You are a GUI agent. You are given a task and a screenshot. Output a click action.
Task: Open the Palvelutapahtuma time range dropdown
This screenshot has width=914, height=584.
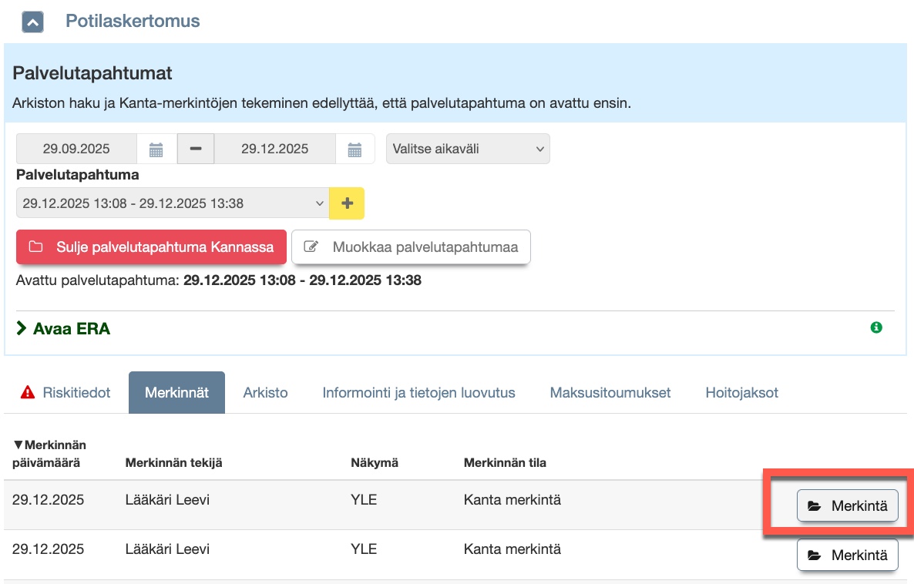(173, 203)
